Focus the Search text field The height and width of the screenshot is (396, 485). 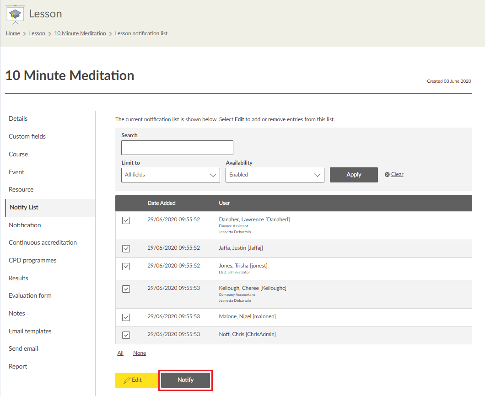click(x=177, y=148)
